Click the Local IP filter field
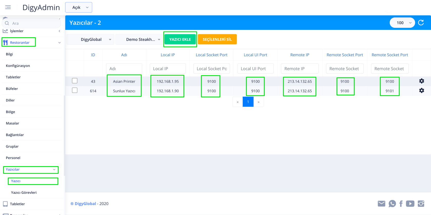The width and height of the screenshot is (431, 215). [x=168, y=69]
